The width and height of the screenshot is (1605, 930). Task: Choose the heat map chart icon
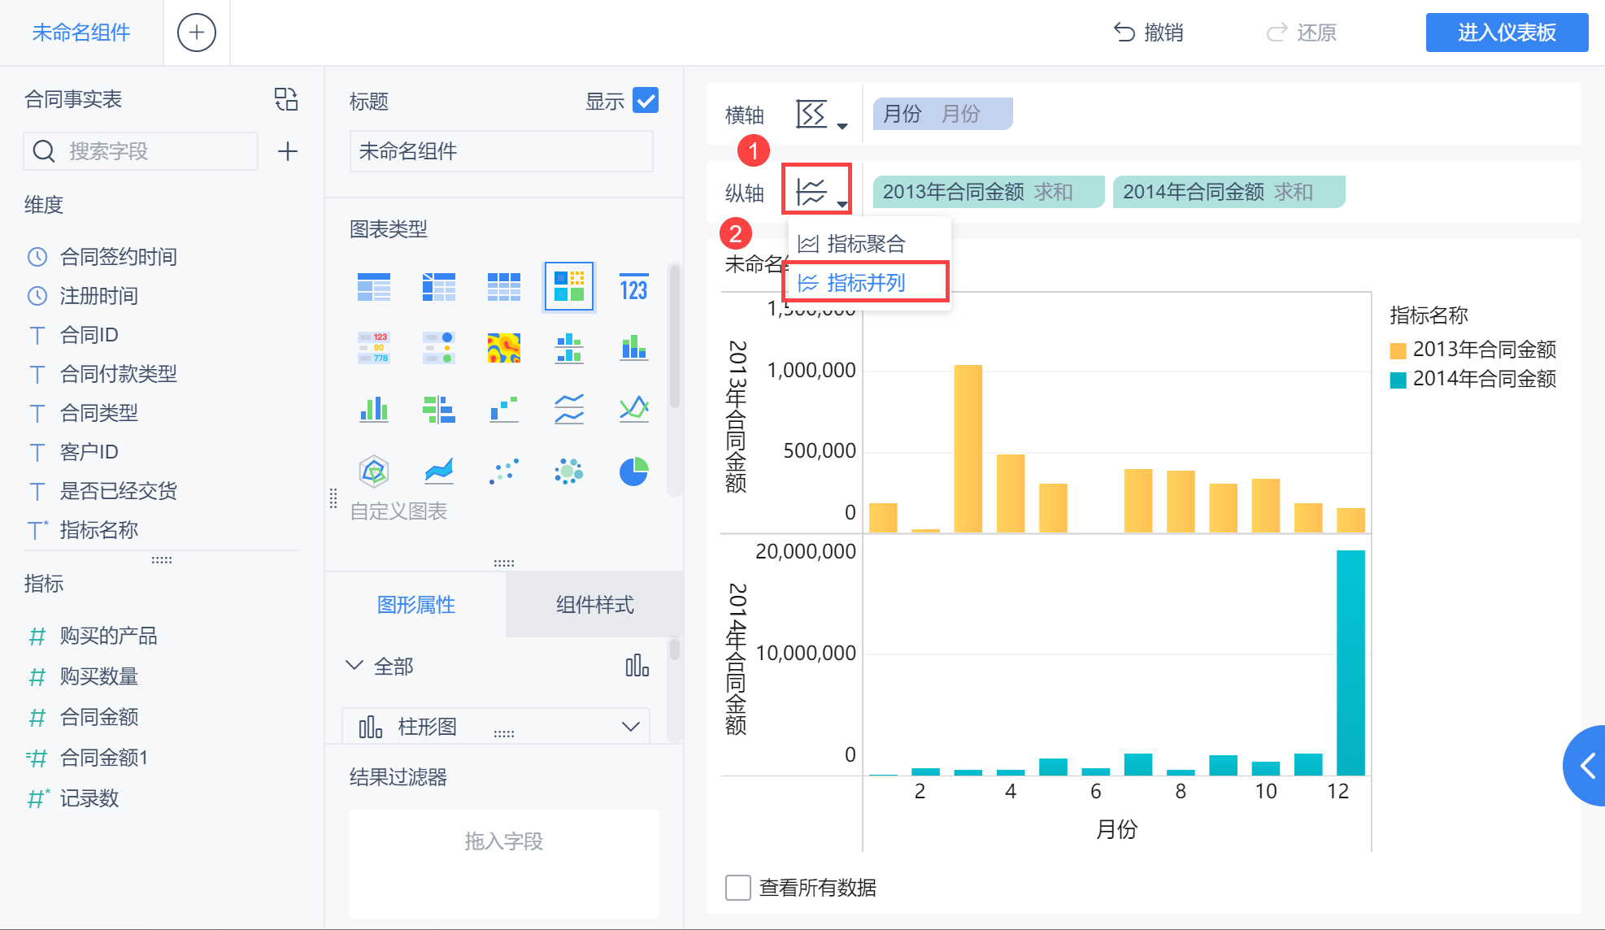[x=503, y=348]
